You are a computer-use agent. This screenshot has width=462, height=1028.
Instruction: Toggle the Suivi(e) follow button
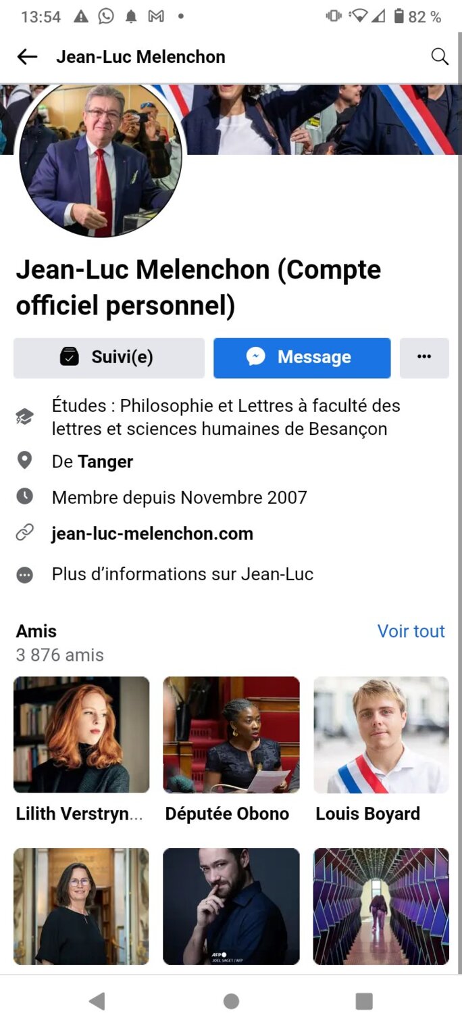tap(109, 357)
